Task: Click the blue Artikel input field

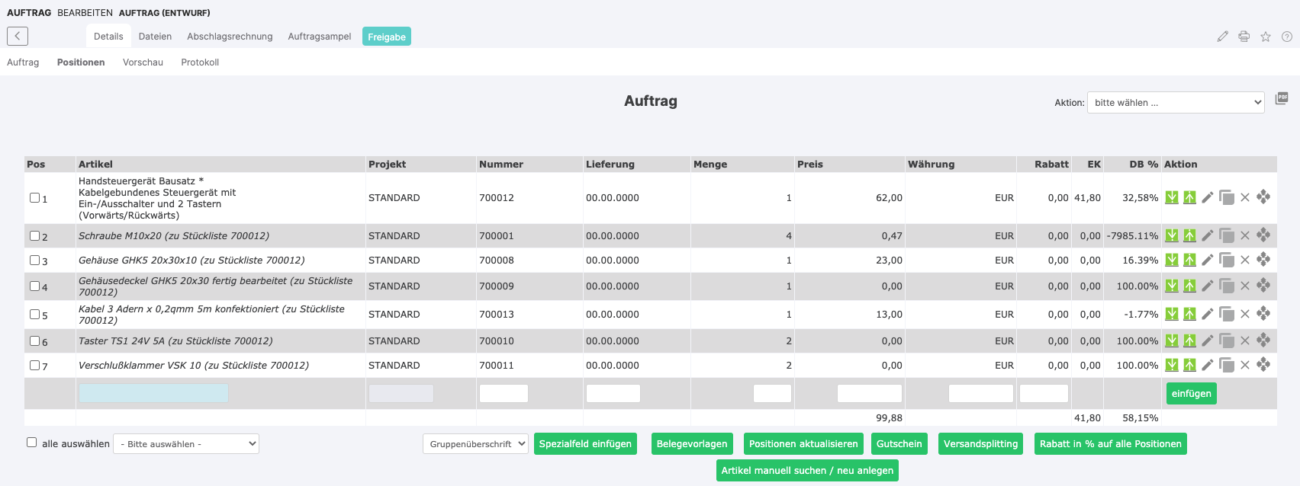Action: (x=153, y=393)
